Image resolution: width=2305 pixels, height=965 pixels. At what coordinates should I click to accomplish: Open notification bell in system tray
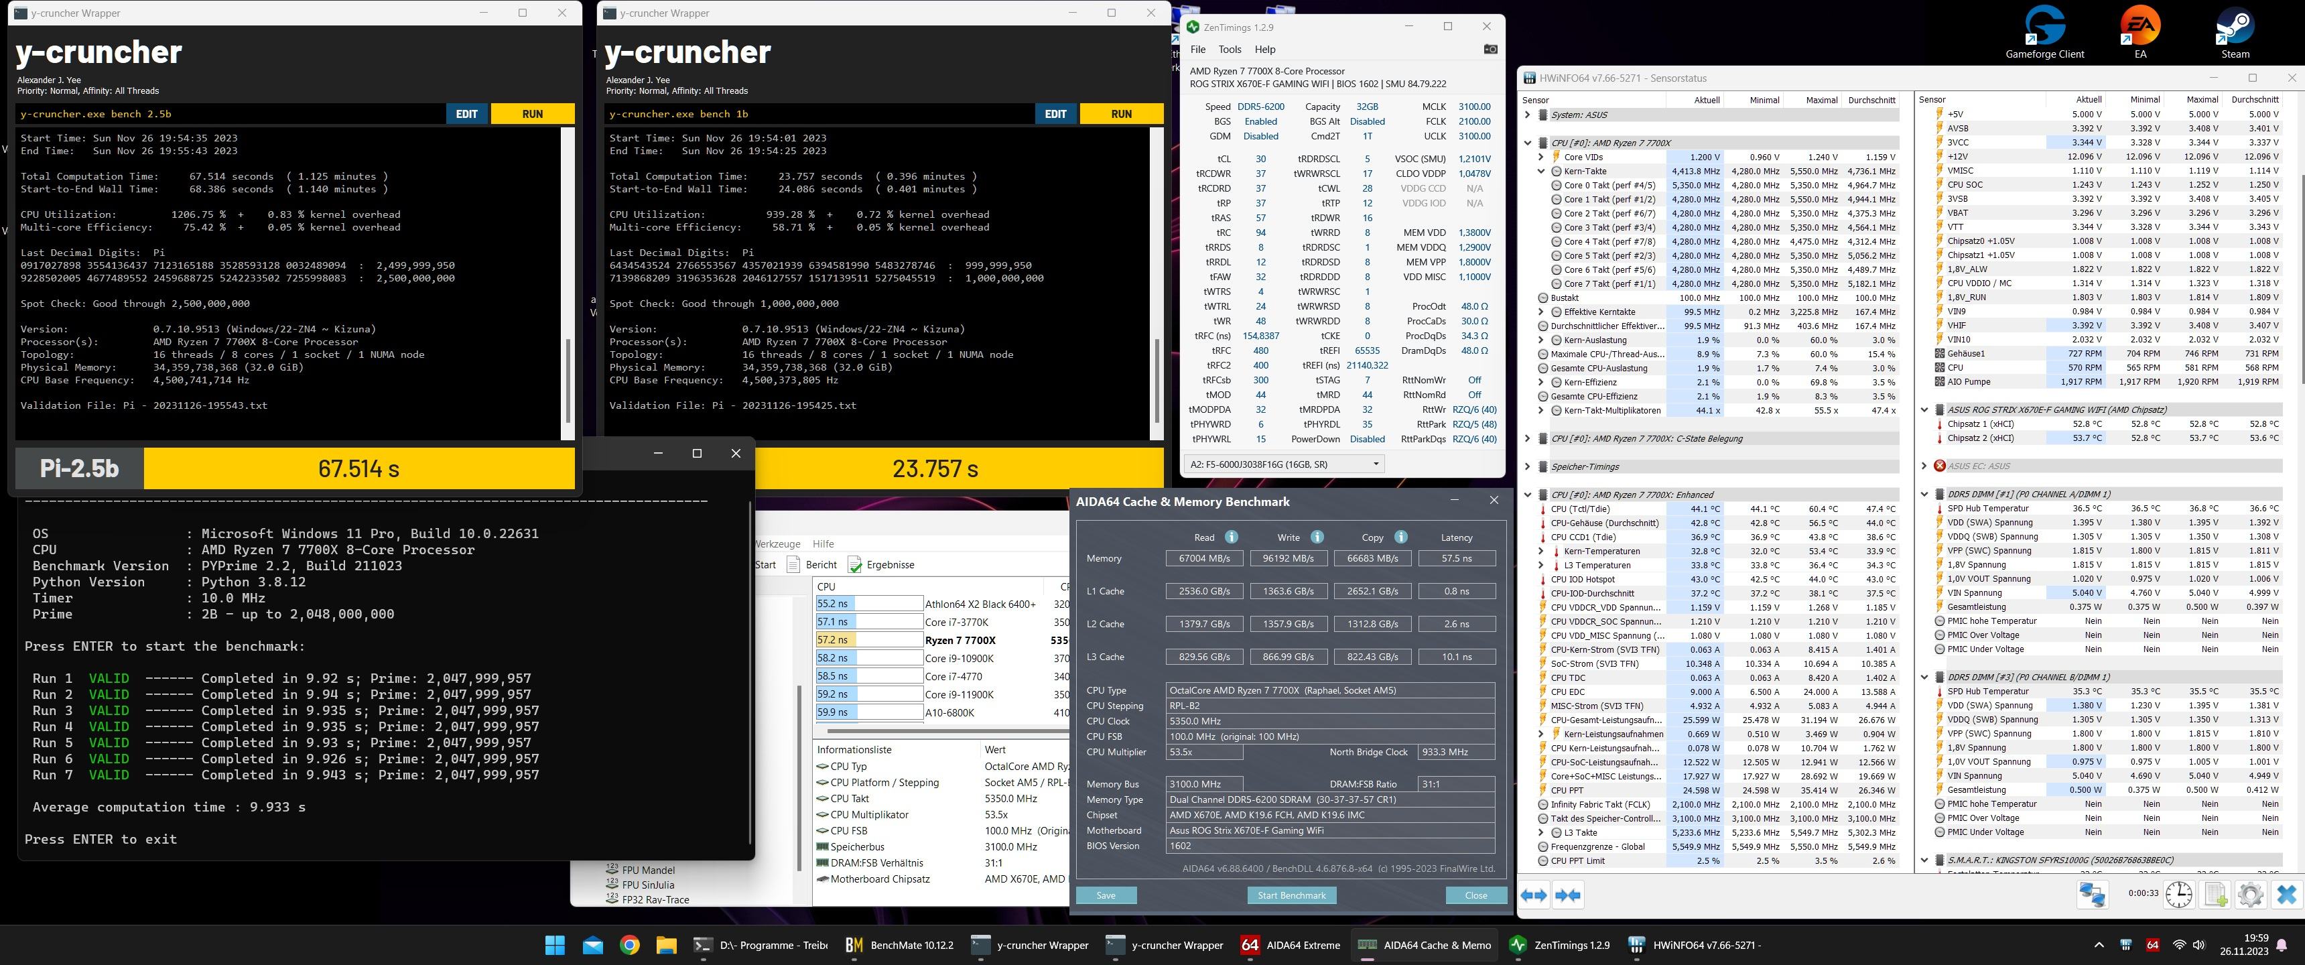click(2282, 946)
